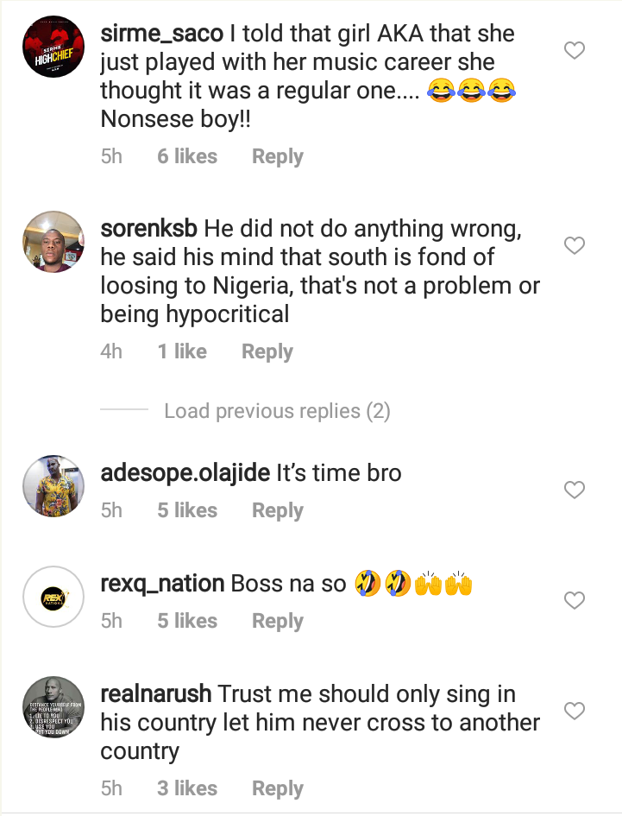Screen dimensions: 622x816
Task: Reply to adesope.olajide's comment
Action: point(277,511)
